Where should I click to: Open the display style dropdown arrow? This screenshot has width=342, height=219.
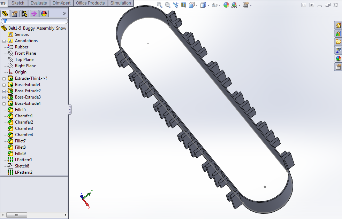click(208, 5)
